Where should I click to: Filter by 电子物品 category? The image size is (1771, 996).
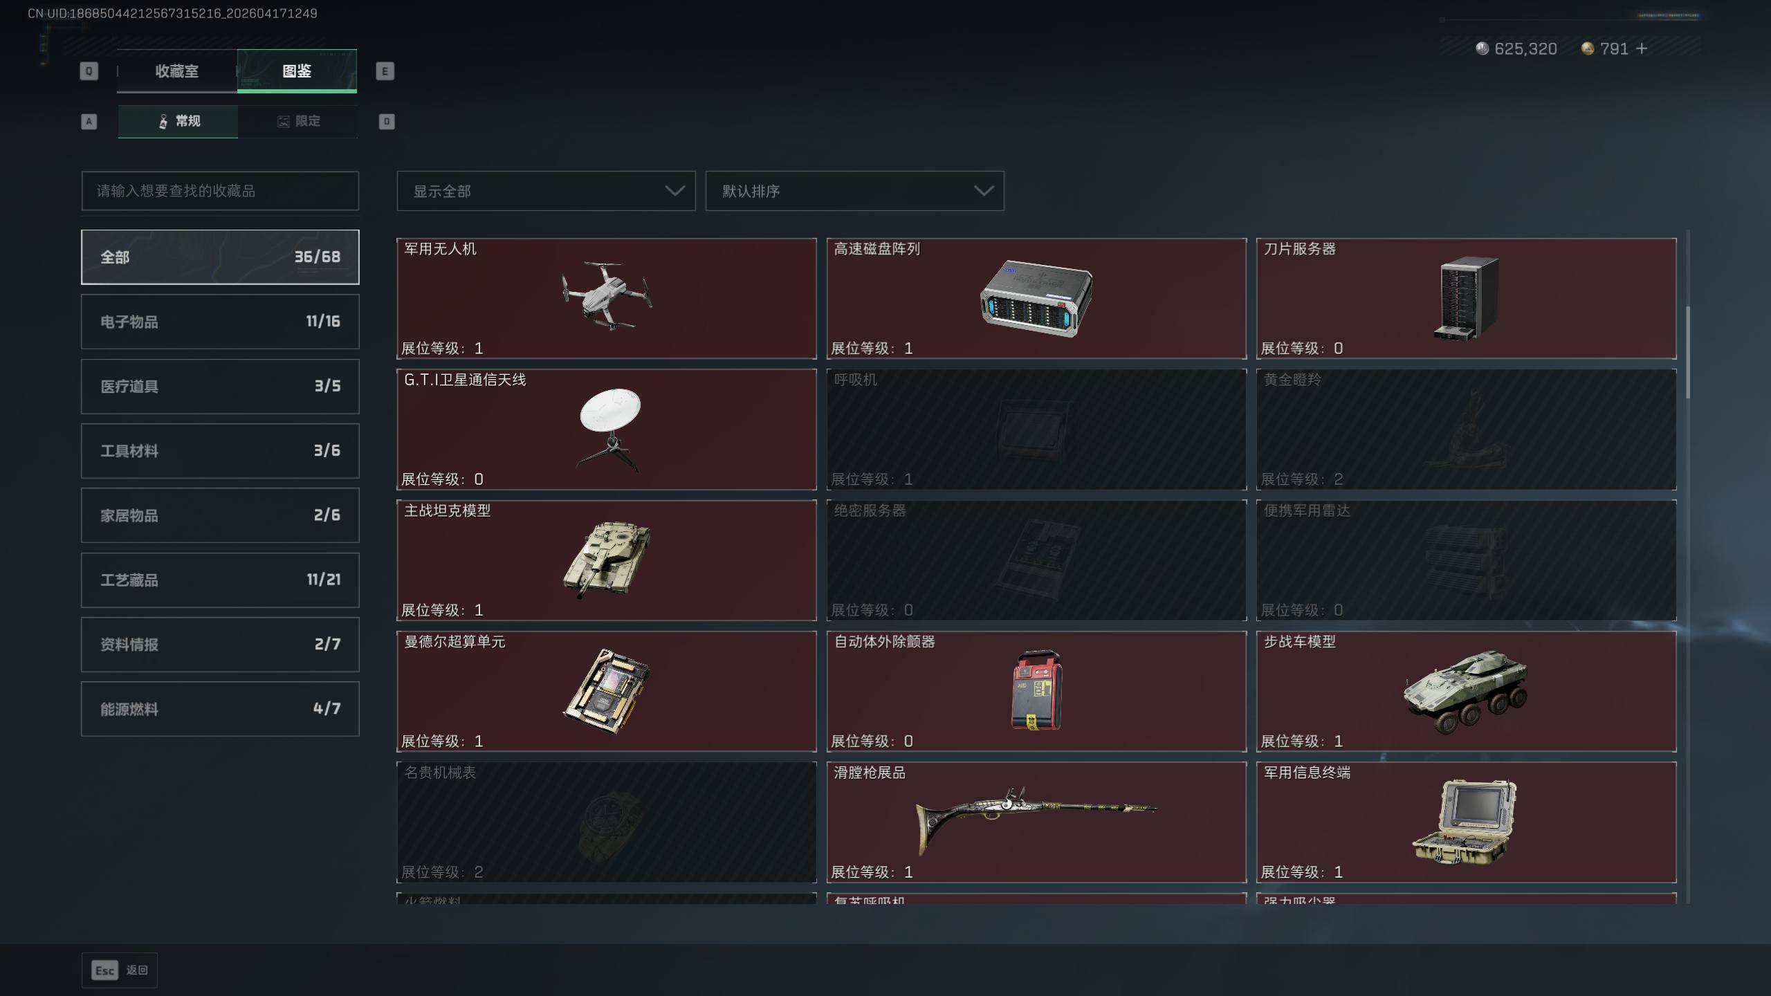(220, 322)
